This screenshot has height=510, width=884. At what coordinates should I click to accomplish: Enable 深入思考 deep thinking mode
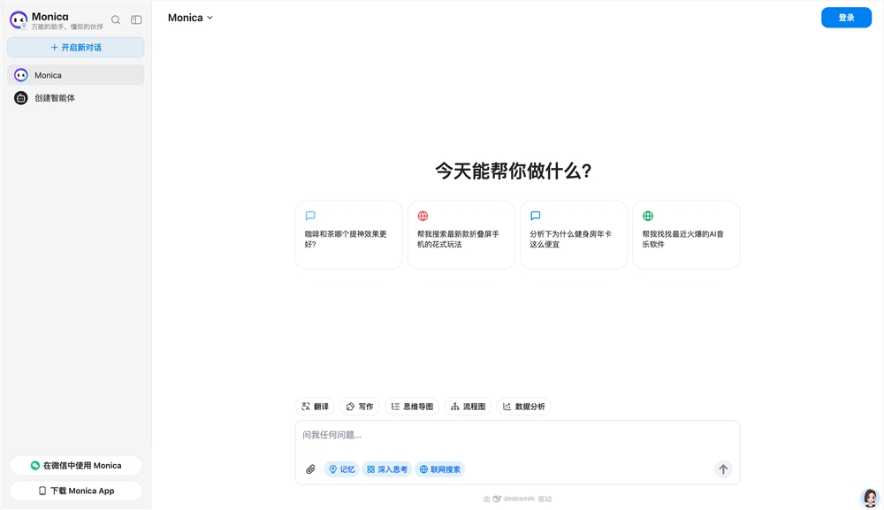point(387,468)
